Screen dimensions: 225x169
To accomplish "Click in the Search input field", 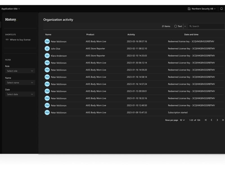I will coord(206,26).
